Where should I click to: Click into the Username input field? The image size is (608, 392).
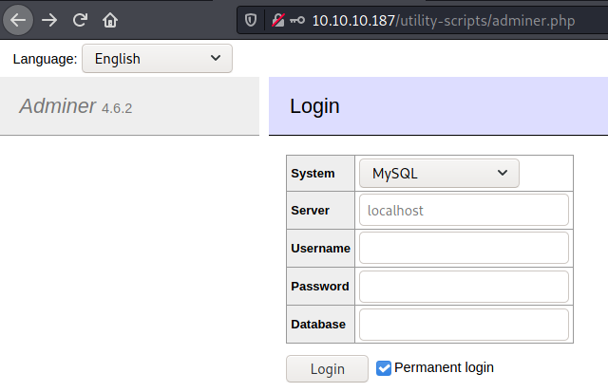point(464,248)
